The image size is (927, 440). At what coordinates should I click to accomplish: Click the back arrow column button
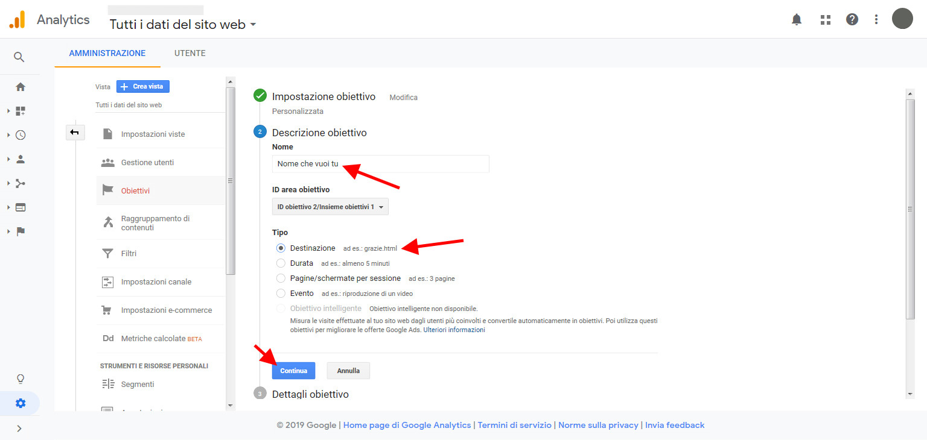tap(75, 133)
